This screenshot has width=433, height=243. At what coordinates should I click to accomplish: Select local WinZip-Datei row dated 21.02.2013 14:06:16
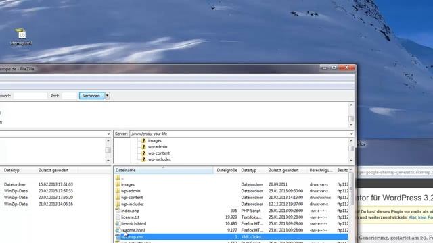click(x=55, y=204)
